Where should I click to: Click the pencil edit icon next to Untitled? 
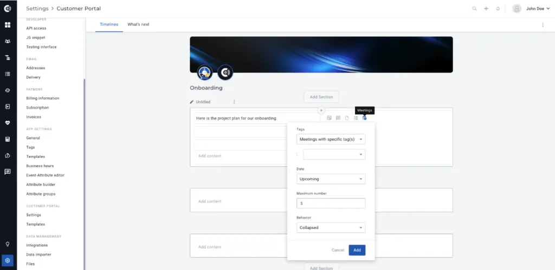pos(192,102)
